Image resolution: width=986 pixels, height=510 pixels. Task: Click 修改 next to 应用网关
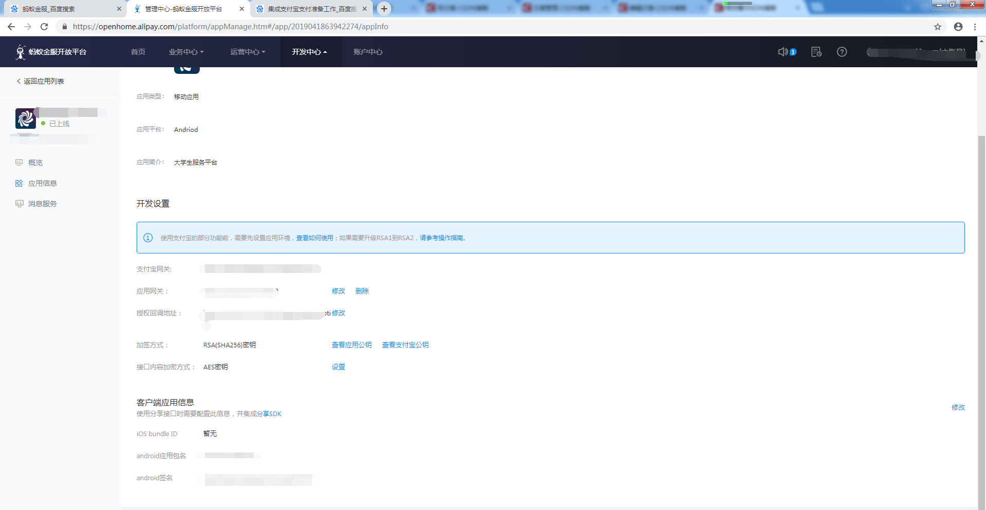(338, 291)
